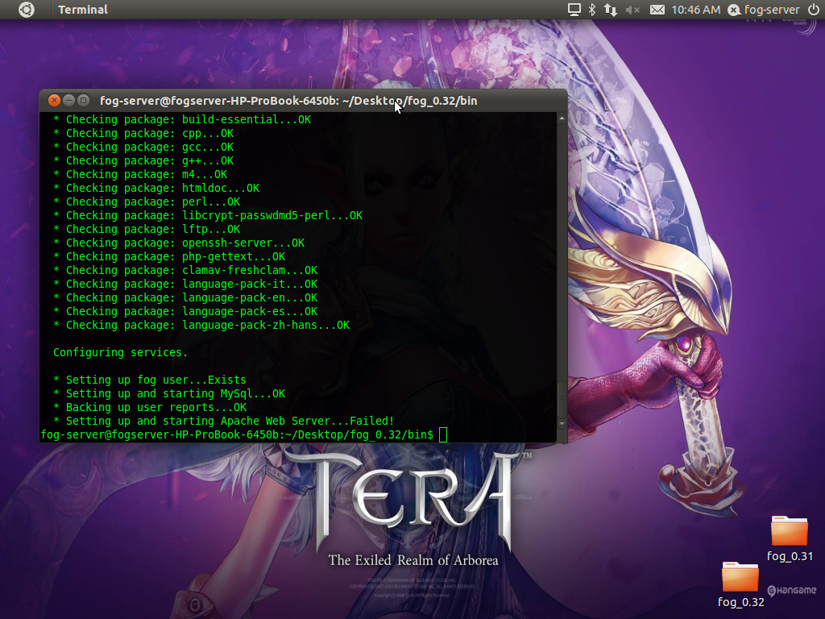
Task: Maximize the terminal window
Action: click(83, 101)
